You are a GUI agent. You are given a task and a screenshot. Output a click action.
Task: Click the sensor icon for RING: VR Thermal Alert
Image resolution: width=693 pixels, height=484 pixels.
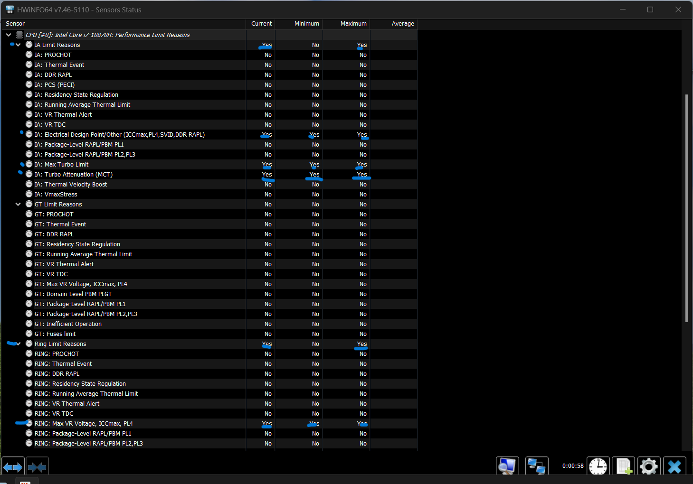29,403
